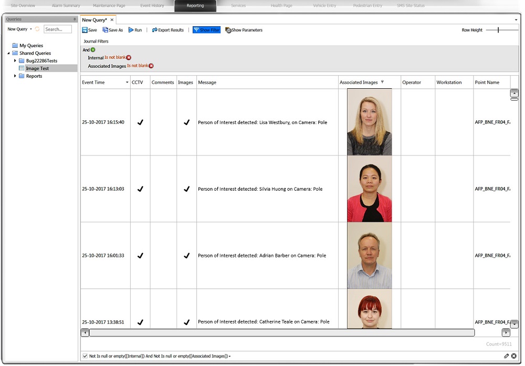Open the Event Time column sort dropdown
Screen dimensions: 525x366
(127, 82)
